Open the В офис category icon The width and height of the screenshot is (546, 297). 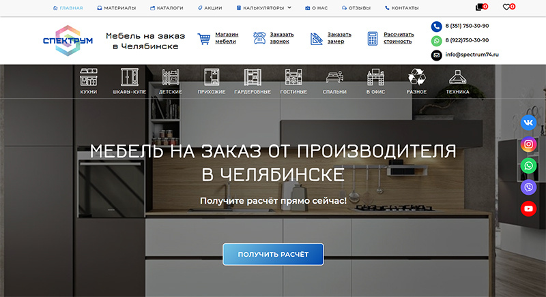[x=376, y=77]
